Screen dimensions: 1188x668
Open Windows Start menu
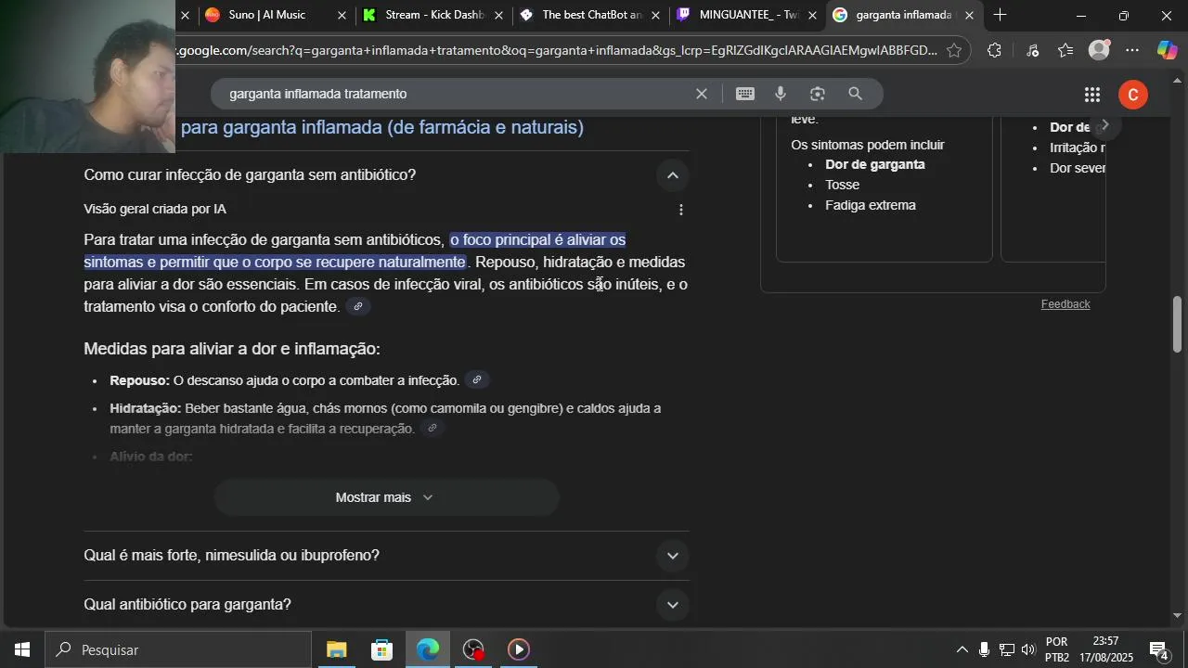pos(22,649)
